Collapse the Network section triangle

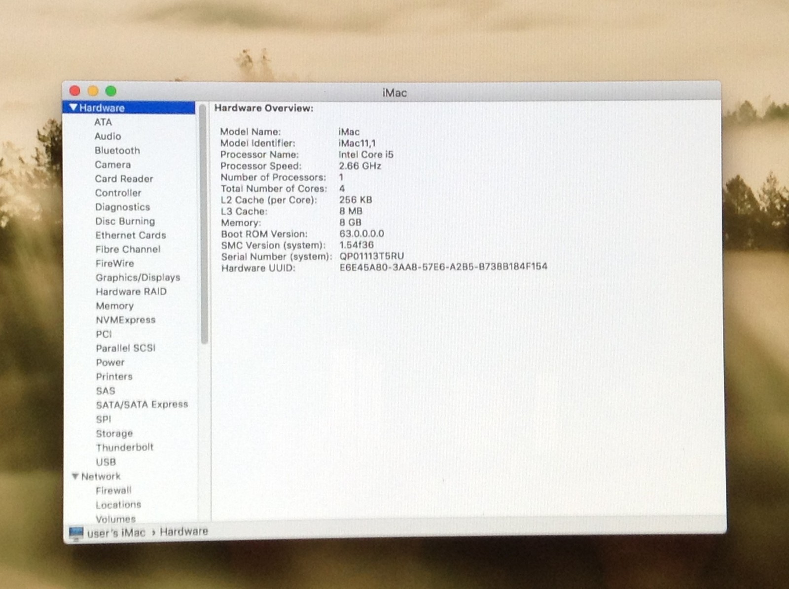pyautogui.click(x=75, y=476)
